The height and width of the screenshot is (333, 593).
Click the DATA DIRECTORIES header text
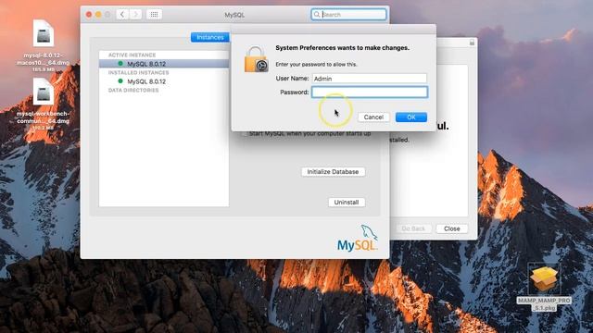pyautogui.click(x=133, y=91)
